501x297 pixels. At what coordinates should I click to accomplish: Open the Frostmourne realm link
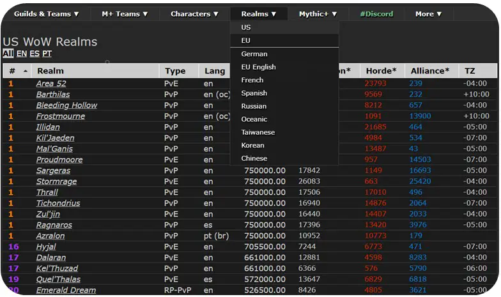point(61,116)
